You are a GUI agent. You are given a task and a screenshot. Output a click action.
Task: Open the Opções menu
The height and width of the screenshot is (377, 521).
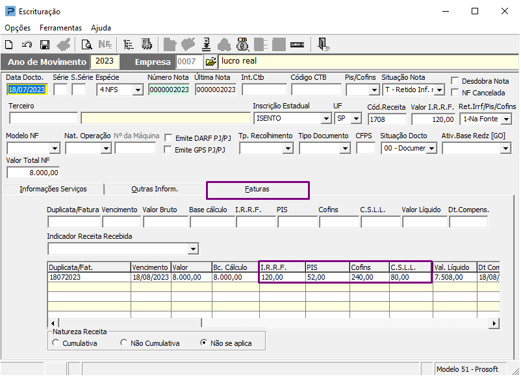click(18, 28)
